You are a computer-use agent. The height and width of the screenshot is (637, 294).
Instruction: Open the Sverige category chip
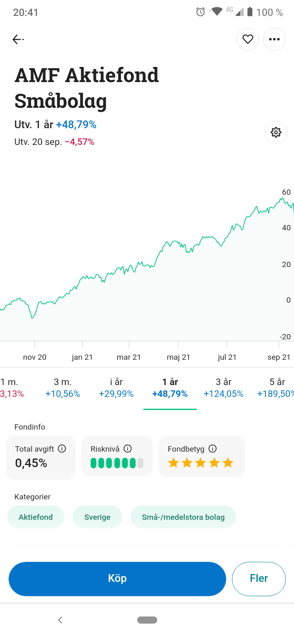(97, 517)
